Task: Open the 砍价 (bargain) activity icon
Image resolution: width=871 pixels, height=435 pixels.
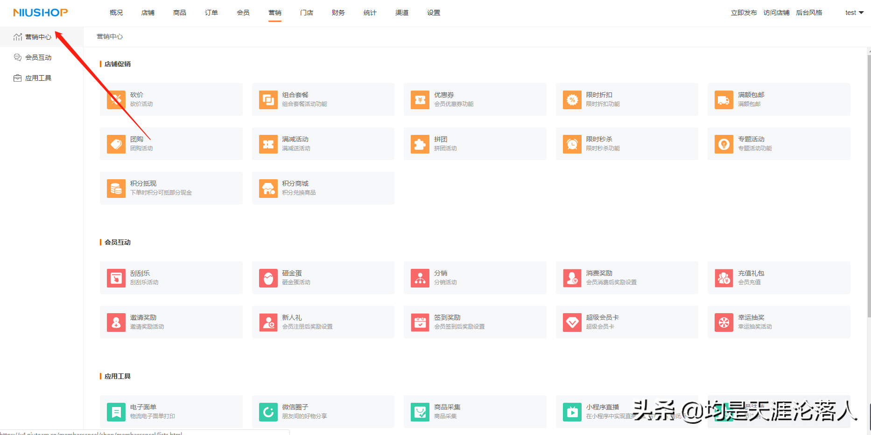Action: pos(116,99)
